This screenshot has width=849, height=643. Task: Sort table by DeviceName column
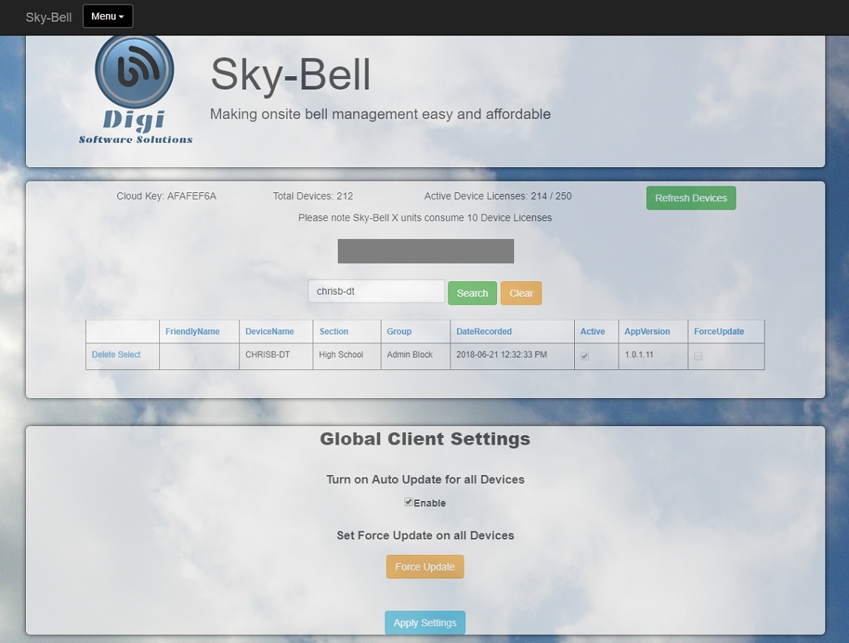270,331
